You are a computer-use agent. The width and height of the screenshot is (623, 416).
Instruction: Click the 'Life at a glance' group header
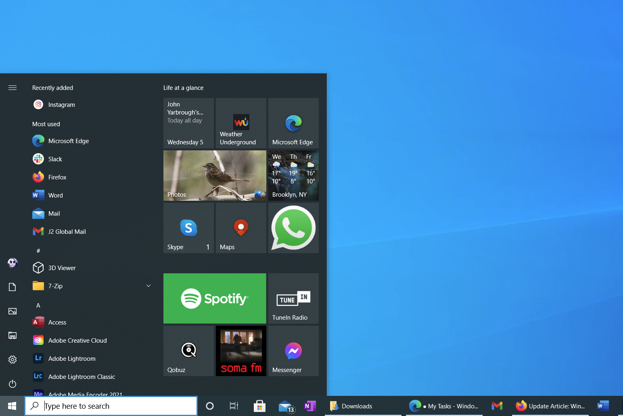[183, 88]
